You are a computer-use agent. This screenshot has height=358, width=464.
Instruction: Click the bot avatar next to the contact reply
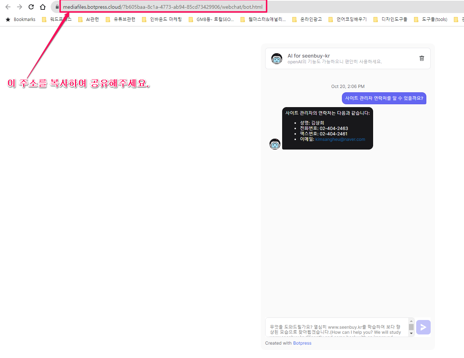(275, 144)
